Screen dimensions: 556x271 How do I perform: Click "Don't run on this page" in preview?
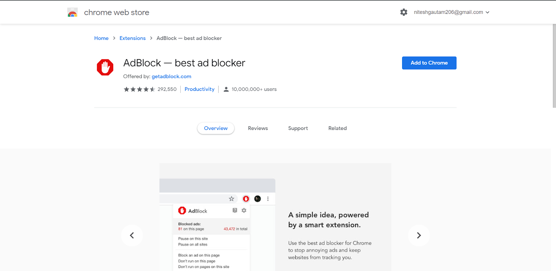click(x=197, y=261)
